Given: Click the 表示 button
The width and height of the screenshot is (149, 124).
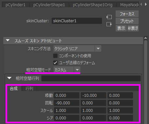Looking at the screenshot, I should [x=121, y=28].
